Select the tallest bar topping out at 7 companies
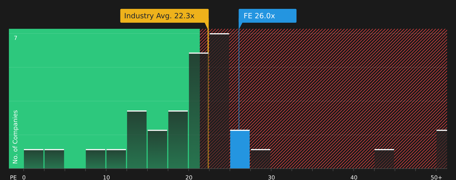This screenshot has height=180, width=456. pos(219,101)
